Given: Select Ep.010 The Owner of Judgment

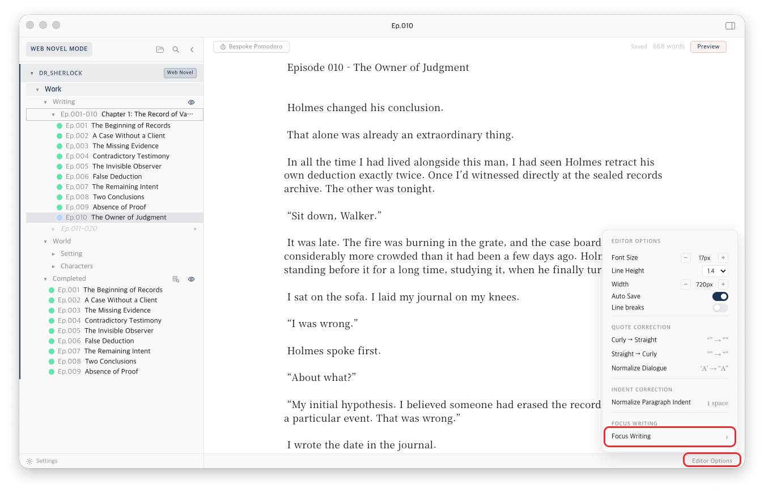Looking at the screenshot, I should [x=114, y=218].
